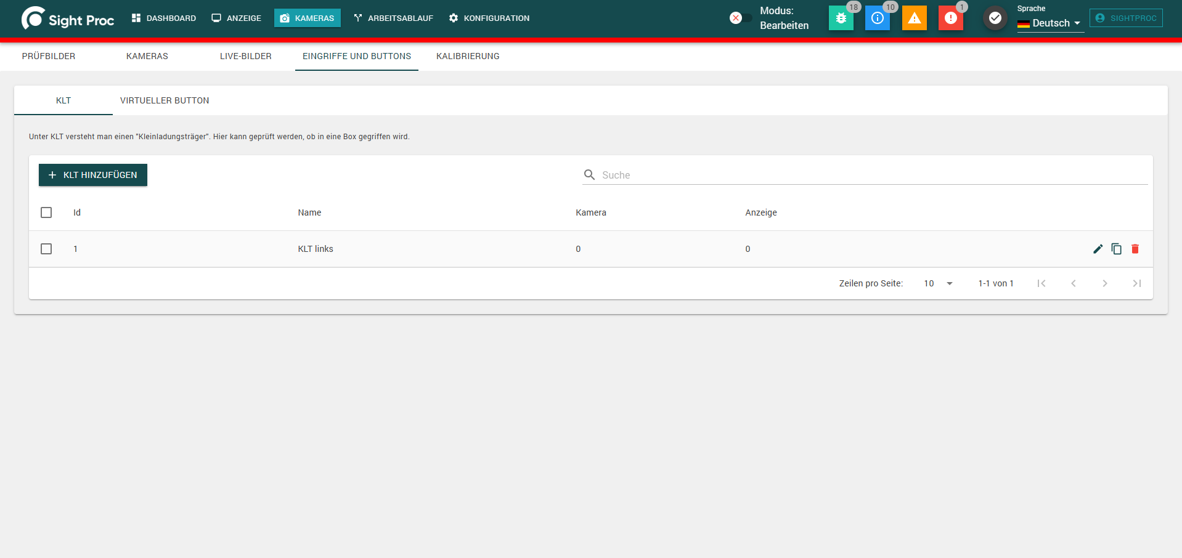Go to previous table page
The width and height of the screenshot is (1182, 558).
1073,283
